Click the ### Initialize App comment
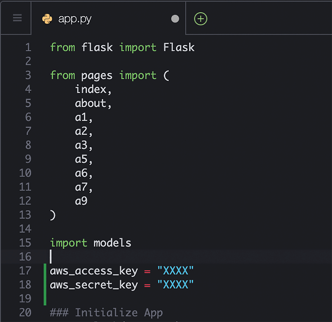332x322 pixels. coord(106,312)
